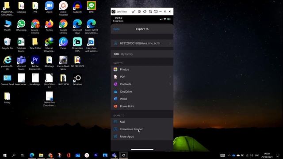Click the Teams taskbar icon

click(114, 155)
